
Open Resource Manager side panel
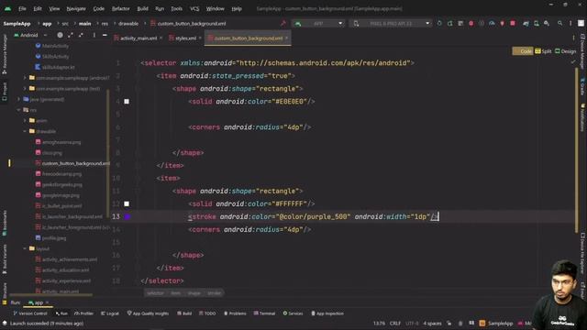point(5,54)
